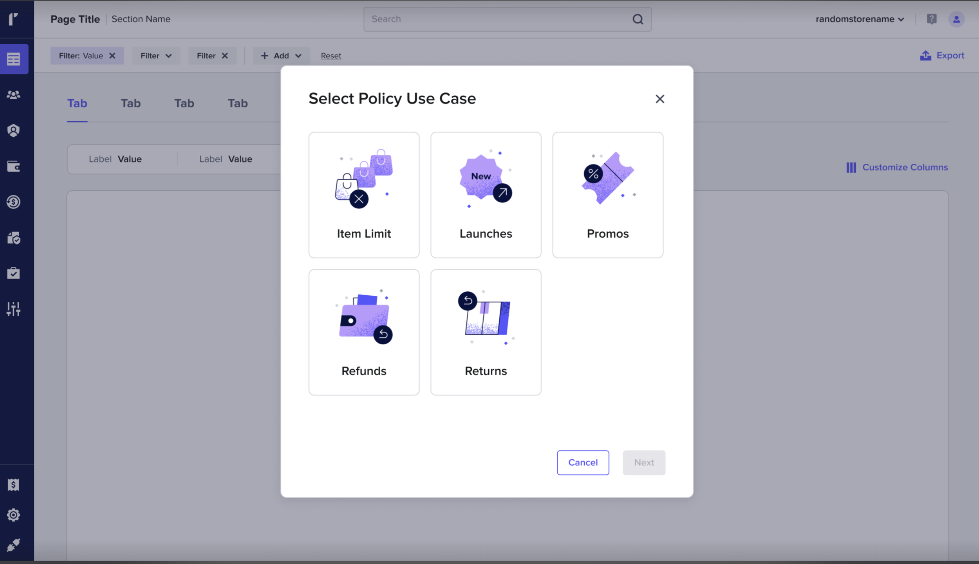The image size is (979, 564).
Task: Expand the Filter chevron dropdown
Action: pyautogui.click(x=156, y=56)
